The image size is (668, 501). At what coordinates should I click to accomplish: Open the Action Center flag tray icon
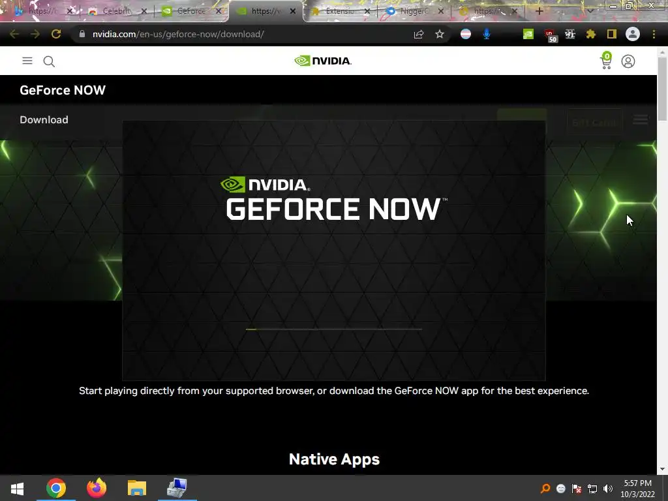(x=577, y=489)
